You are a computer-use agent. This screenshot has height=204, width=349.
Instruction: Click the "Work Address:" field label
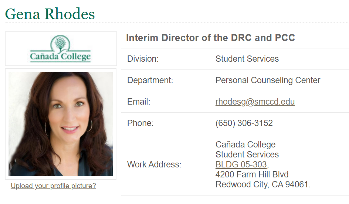pos(154,164)
